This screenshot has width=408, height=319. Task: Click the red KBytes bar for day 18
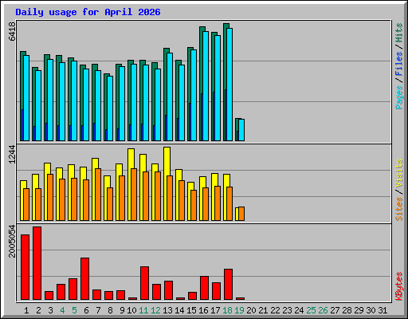point(228,285)
